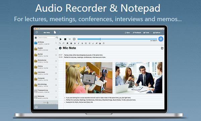Toggle italic formatting

point(79,43)
